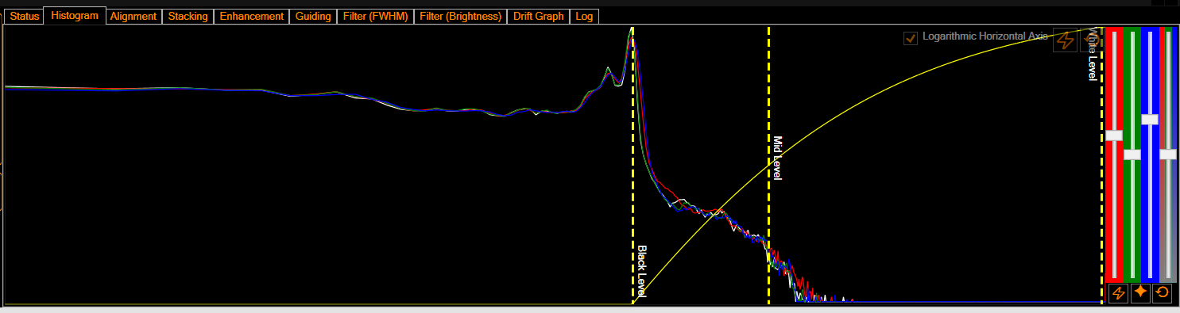Viewport: 1180px width, 313px height.
Task: Click the blue channel slider handle
Action: tap(1150, 120)
